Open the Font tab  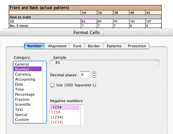pyautogui.click(x=77, y=46)
